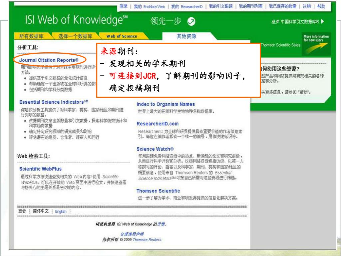The height and width of the screenshot is (256, 341).
Task: Click the More information for new users banner
Action: click(316, 44)
